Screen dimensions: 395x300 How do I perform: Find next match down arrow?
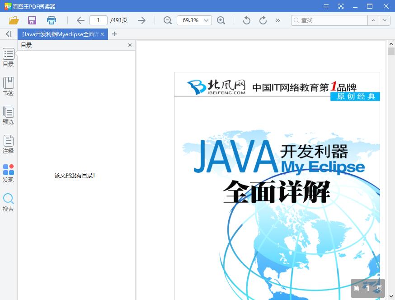(x=385, y=20)
